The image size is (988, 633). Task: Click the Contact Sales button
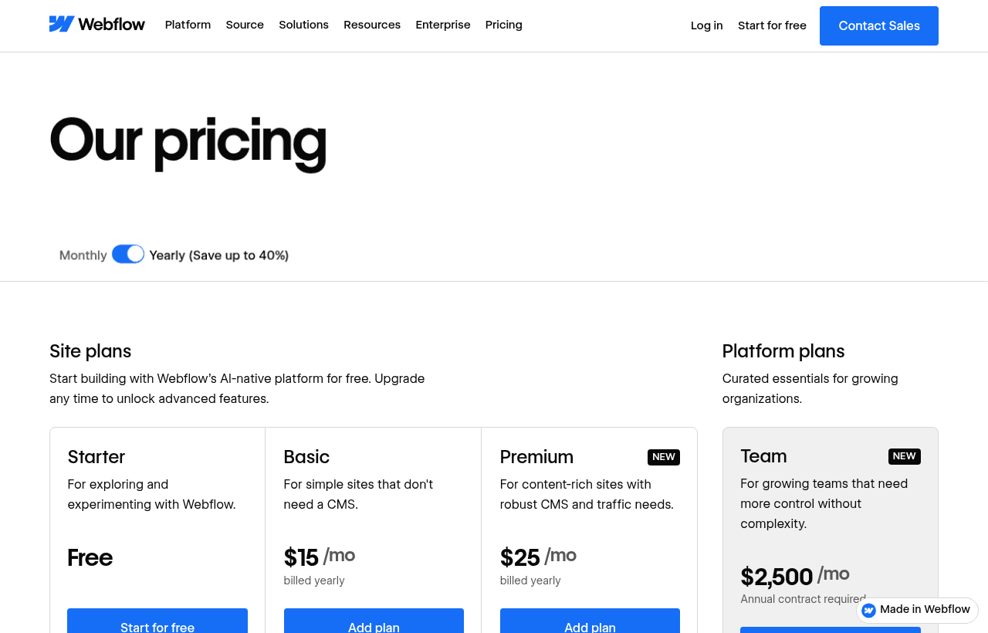click(x=879, y=25)
